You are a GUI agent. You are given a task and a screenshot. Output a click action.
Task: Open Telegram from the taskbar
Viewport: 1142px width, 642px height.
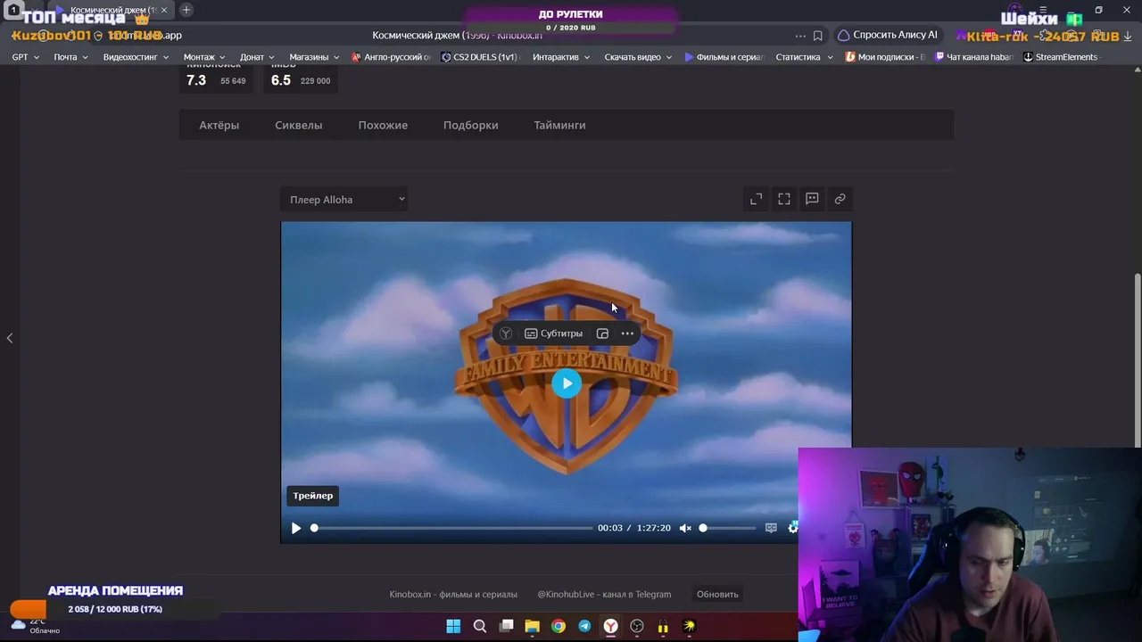(584, 626)
